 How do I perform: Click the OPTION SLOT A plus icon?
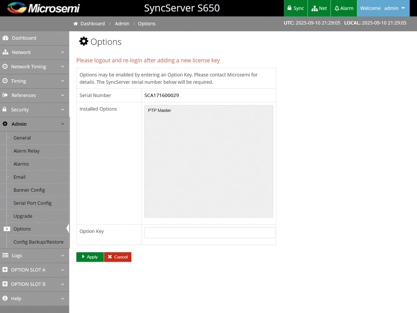pyautogui.click(x=5, y=270)
